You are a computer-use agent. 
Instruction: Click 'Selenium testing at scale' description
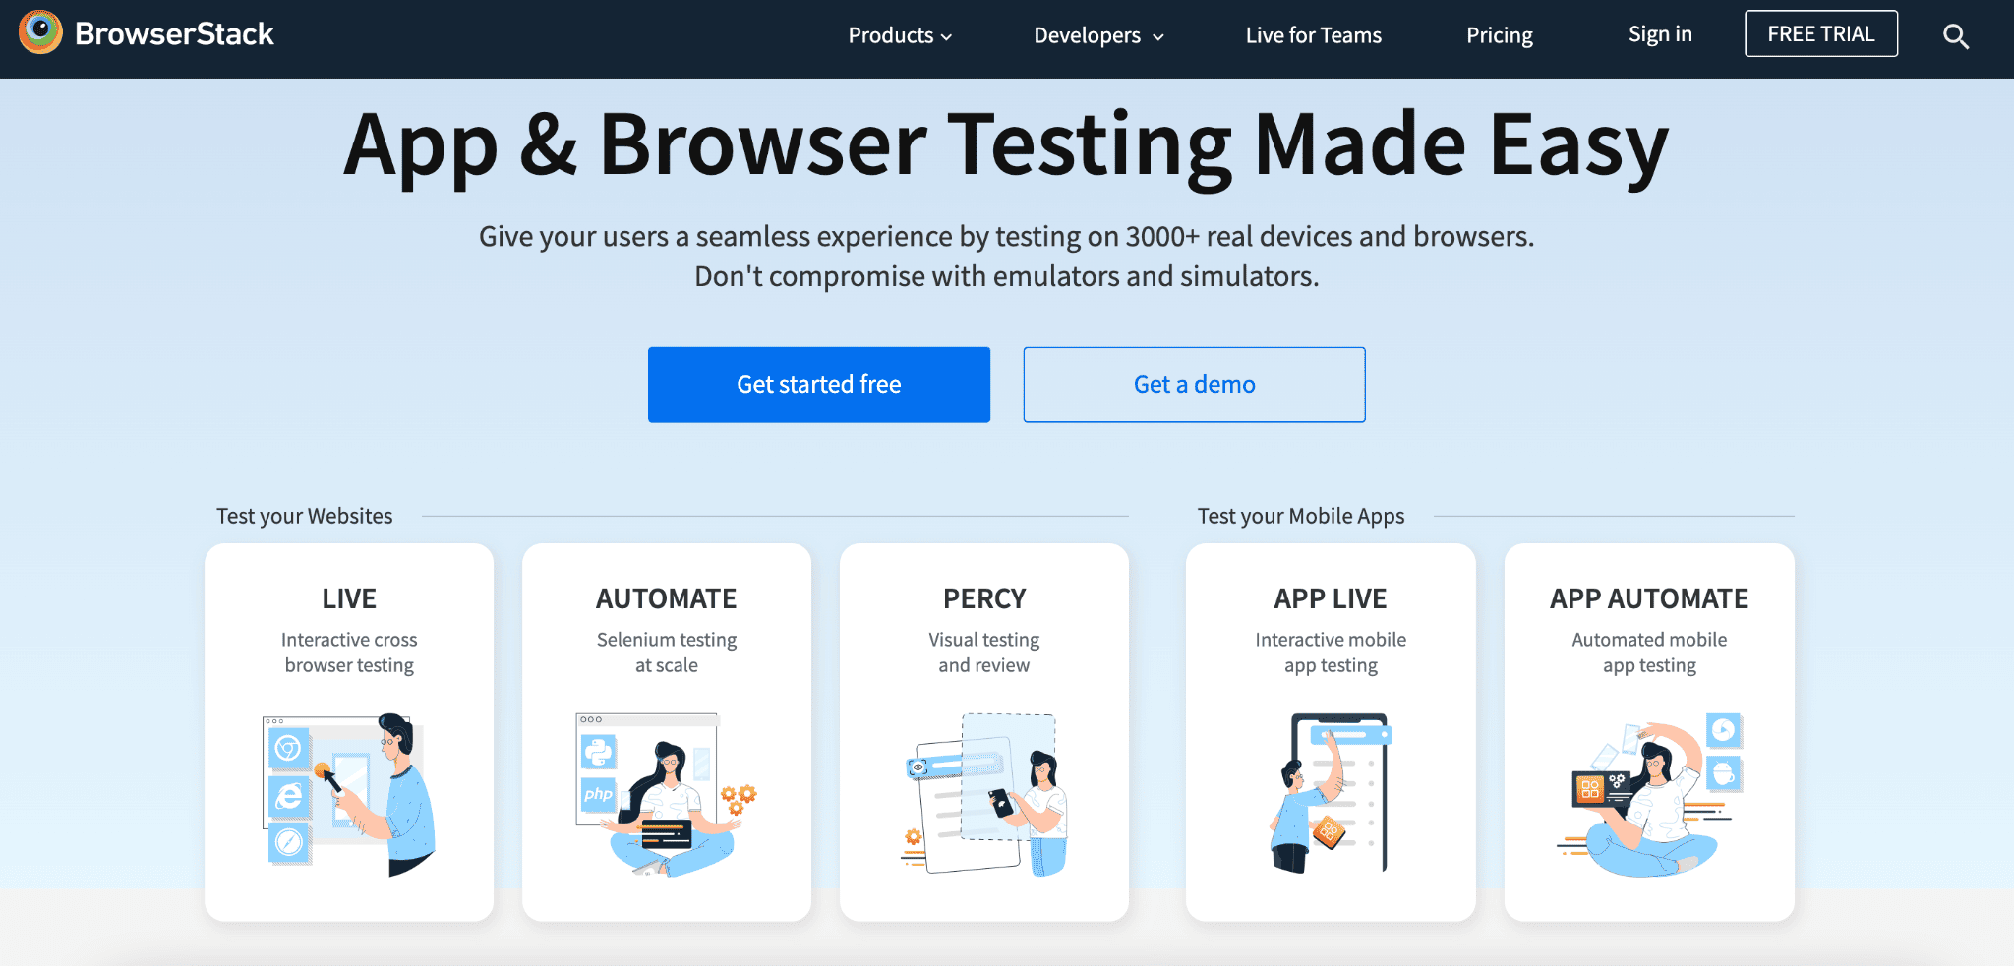667,653
